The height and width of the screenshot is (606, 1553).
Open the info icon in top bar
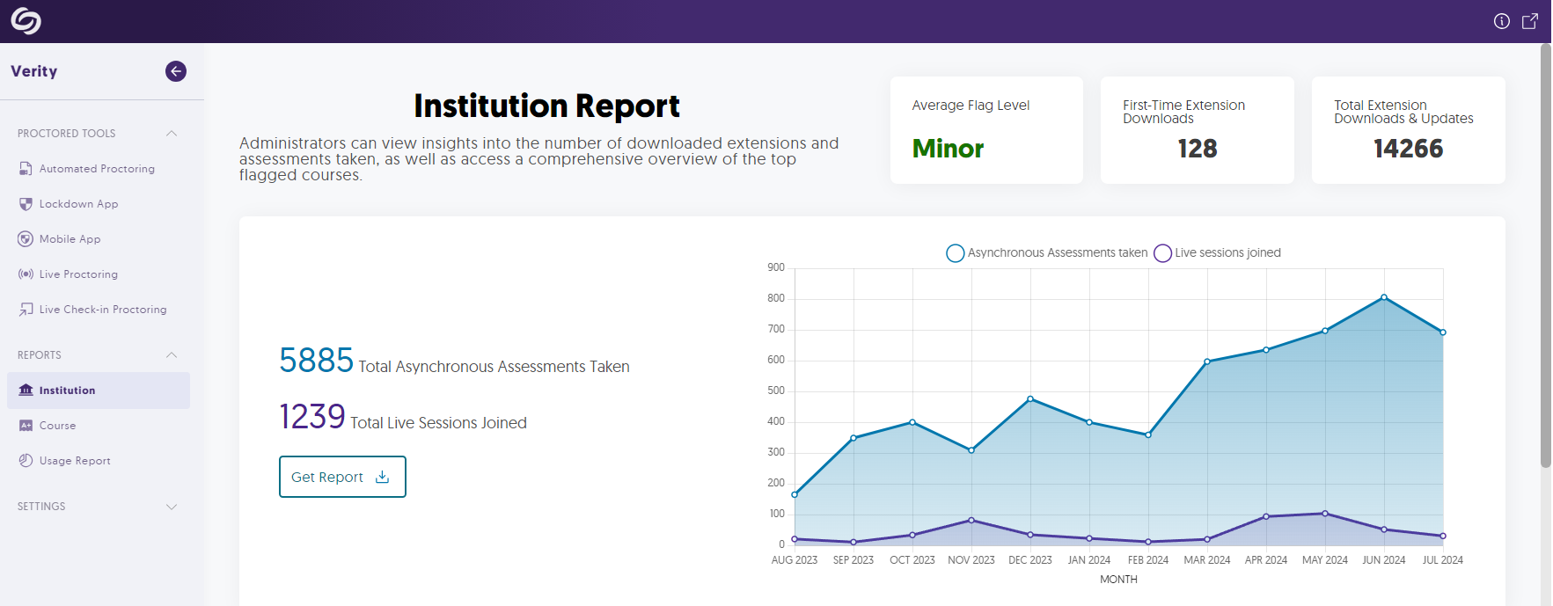click(x=1501, y=21)
